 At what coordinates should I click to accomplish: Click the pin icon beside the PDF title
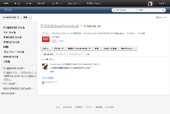tap(81, 26)
